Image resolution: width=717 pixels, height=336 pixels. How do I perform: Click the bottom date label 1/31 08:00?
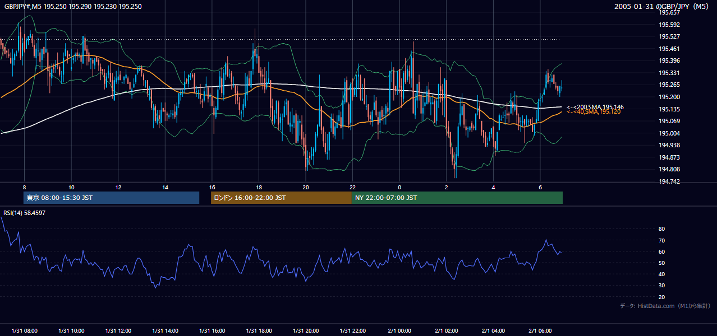pos(24,331)
